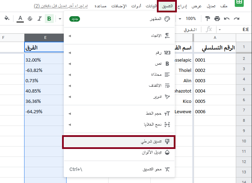Click the merge cells icon
252x183 pixels.
[167, 125]
